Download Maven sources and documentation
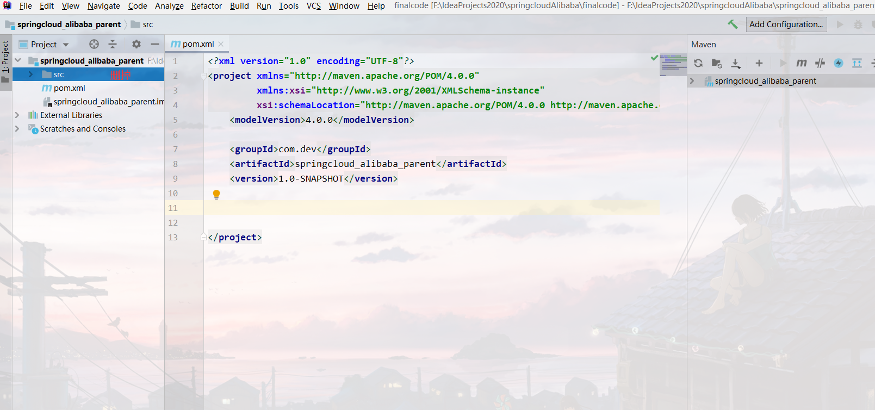The width and height of the screenshot is (875, 410). click(x=736, y=63)
